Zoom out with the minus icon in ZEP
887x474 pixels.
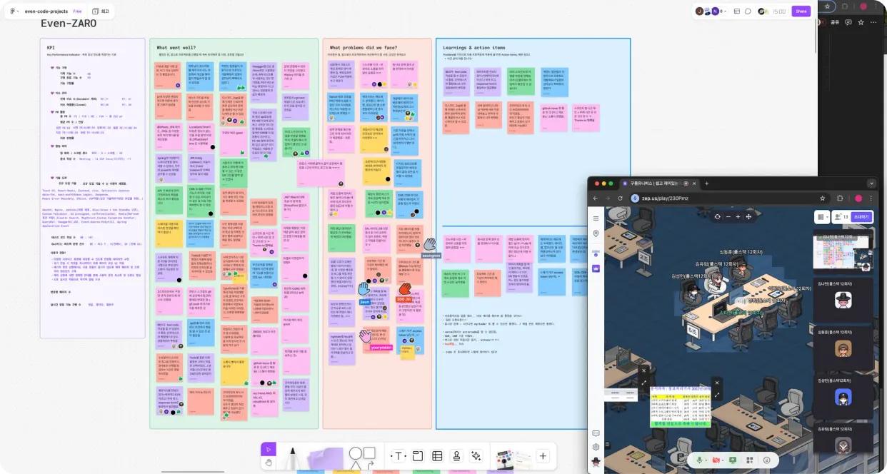coord(728,217)
